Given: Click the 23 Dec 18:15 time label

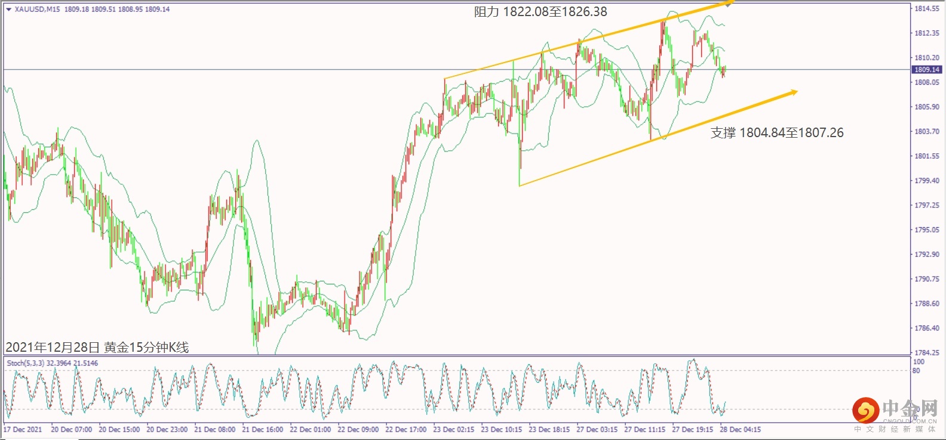Looking at the screenshot, I should 549,429.
